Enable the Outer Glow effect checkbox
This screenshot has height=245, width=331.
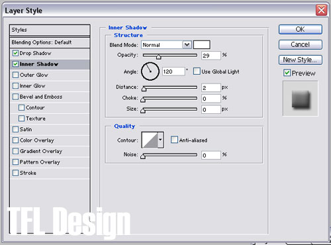tap(15, 75)
